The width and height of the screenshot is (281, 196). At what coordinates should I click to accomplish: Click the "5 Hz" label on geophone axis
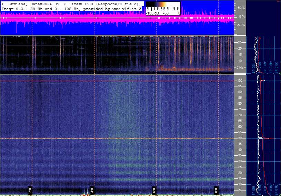coord(240,68)
